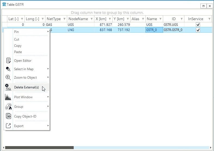Uncheck InService for the GSTR_0 row
The width and height of the screenshot is (214, 151).
point(198,30)
